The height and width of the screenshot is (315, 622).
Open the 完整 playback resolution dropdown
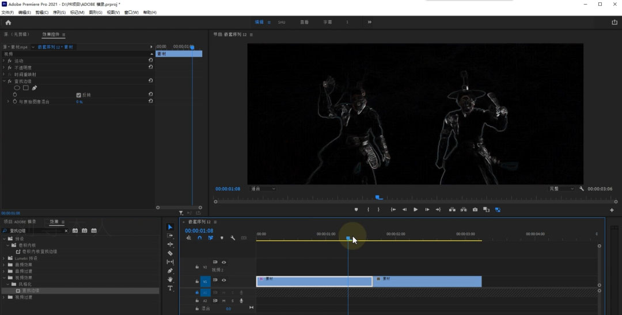[x=562, y=189]
